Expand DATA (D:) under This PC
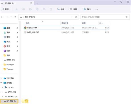This screenshot has height=104, width=131. point(2,92)
